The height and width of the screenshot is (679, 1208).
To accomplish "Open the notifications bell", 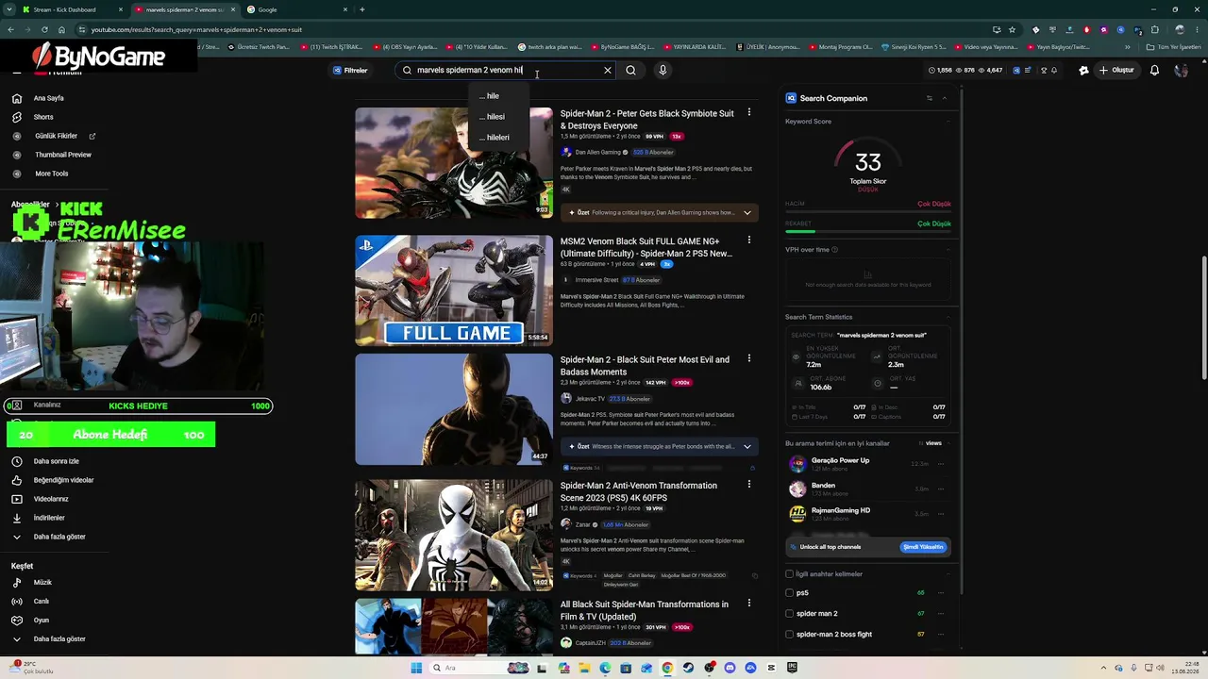I will point(1154,70).
